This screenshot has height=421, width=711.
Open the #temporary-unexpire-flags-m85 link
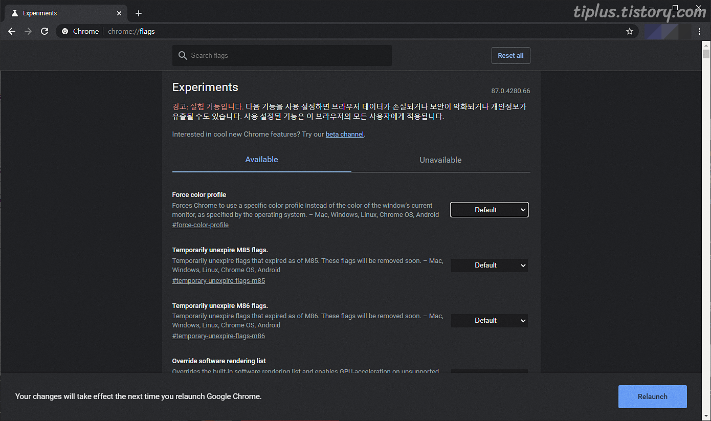coord(218,281)
